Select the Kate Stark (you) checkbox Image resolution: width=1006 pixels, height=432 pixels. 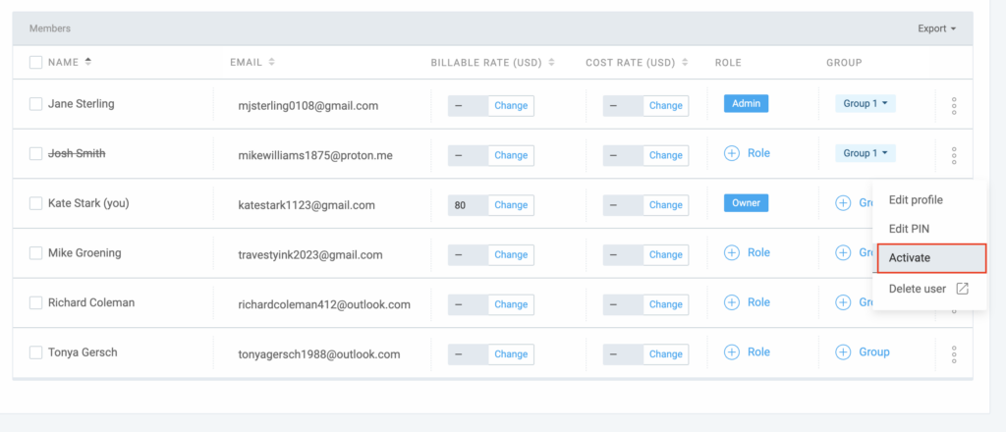click(x=35, y=204)
